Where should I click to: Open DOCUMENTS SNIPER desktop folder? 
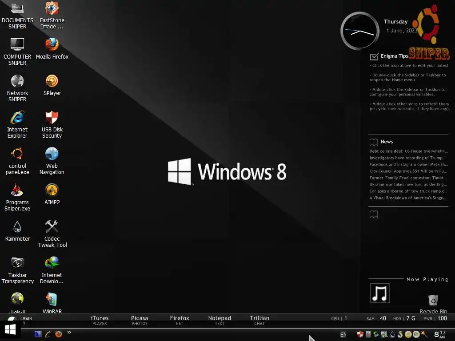(x=17, y=15)
